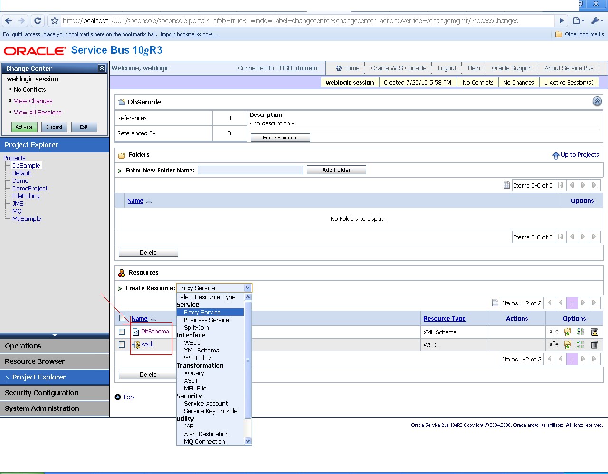
Task: Clone the wsdl resource icon
Action: point(580,345)
